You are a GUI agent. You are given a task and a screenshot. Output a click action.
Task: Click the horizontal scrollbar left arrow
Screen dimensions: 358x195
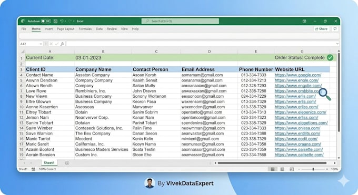tap(215, 163)
